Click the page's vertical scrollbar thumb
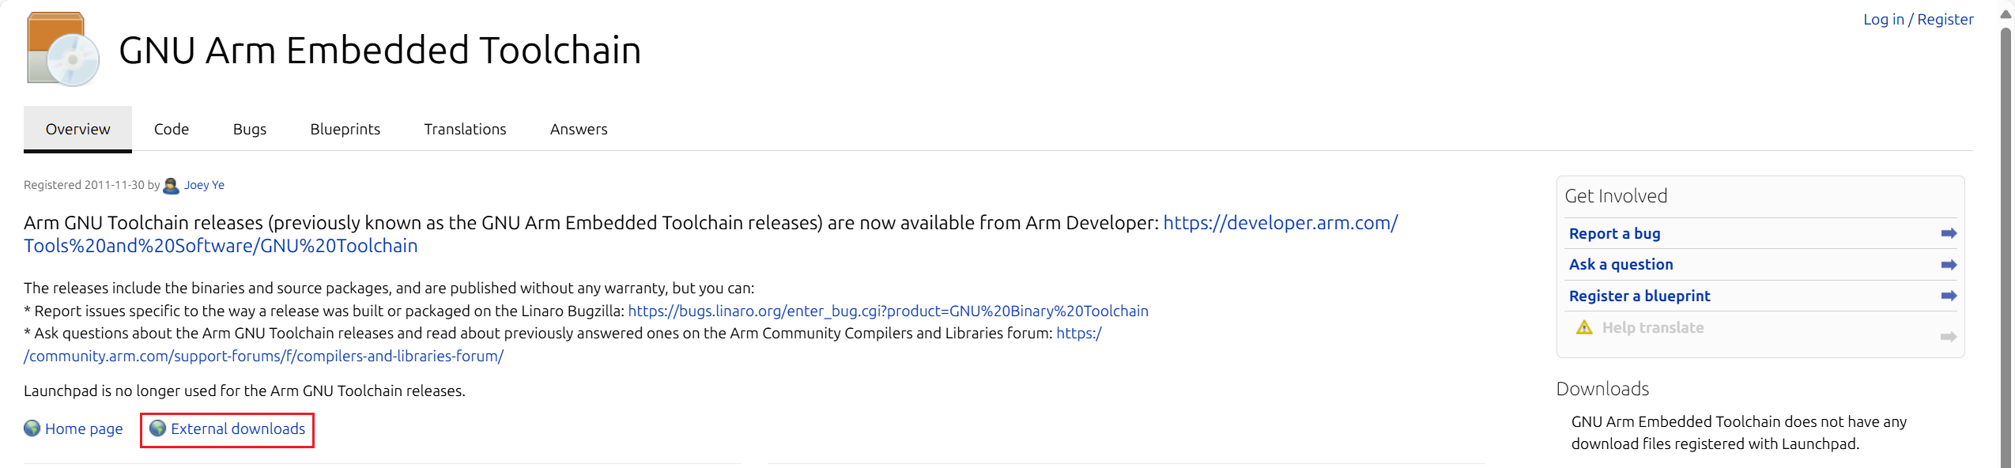The width and height of the screenshot is (2015, 468). coord(2006,247)
